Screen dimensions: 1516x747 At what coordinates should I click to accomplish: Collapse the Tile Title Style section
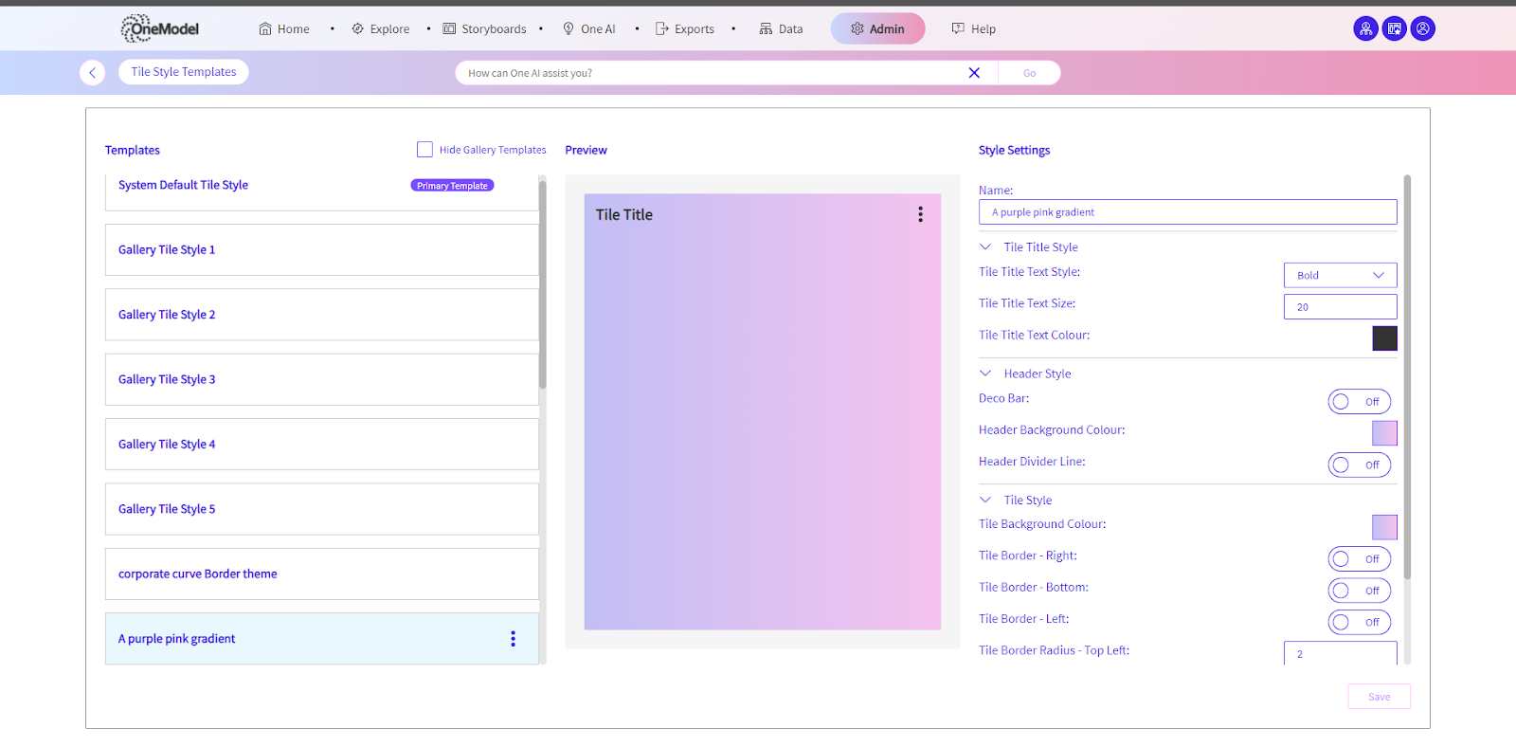(x=985, y=247)
